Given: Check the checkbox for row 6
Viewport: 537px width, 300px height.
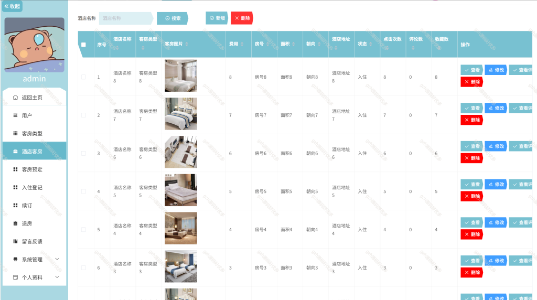Looking at the screenshot, I should coord(83,268).
